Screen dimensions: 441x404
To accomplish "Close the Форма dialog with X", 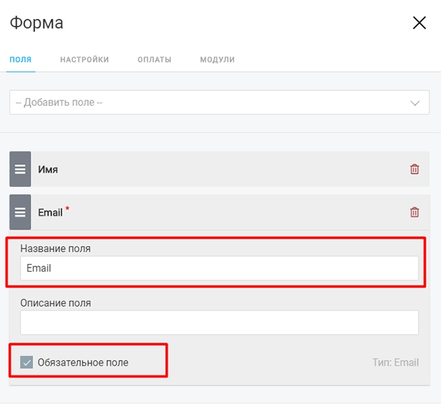I will [x=419, y=23].
